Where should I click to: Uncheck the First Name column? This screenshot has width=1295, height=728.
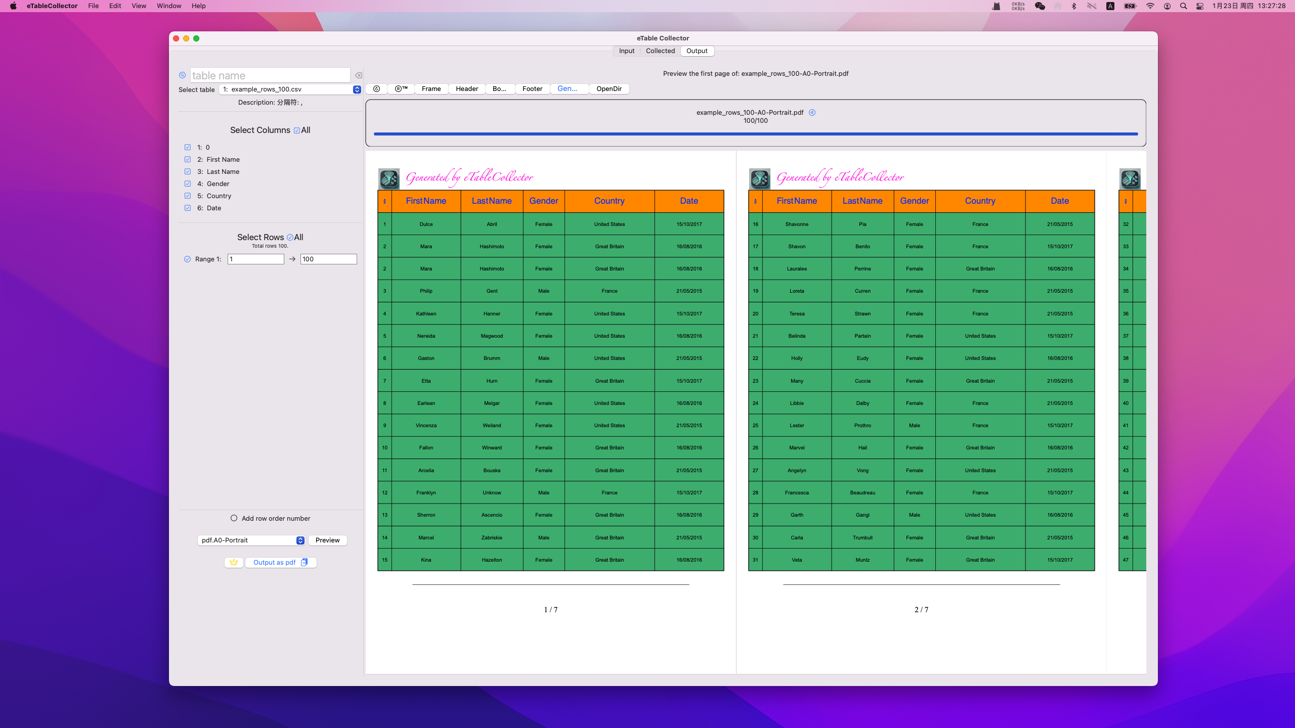click(188, 159)
